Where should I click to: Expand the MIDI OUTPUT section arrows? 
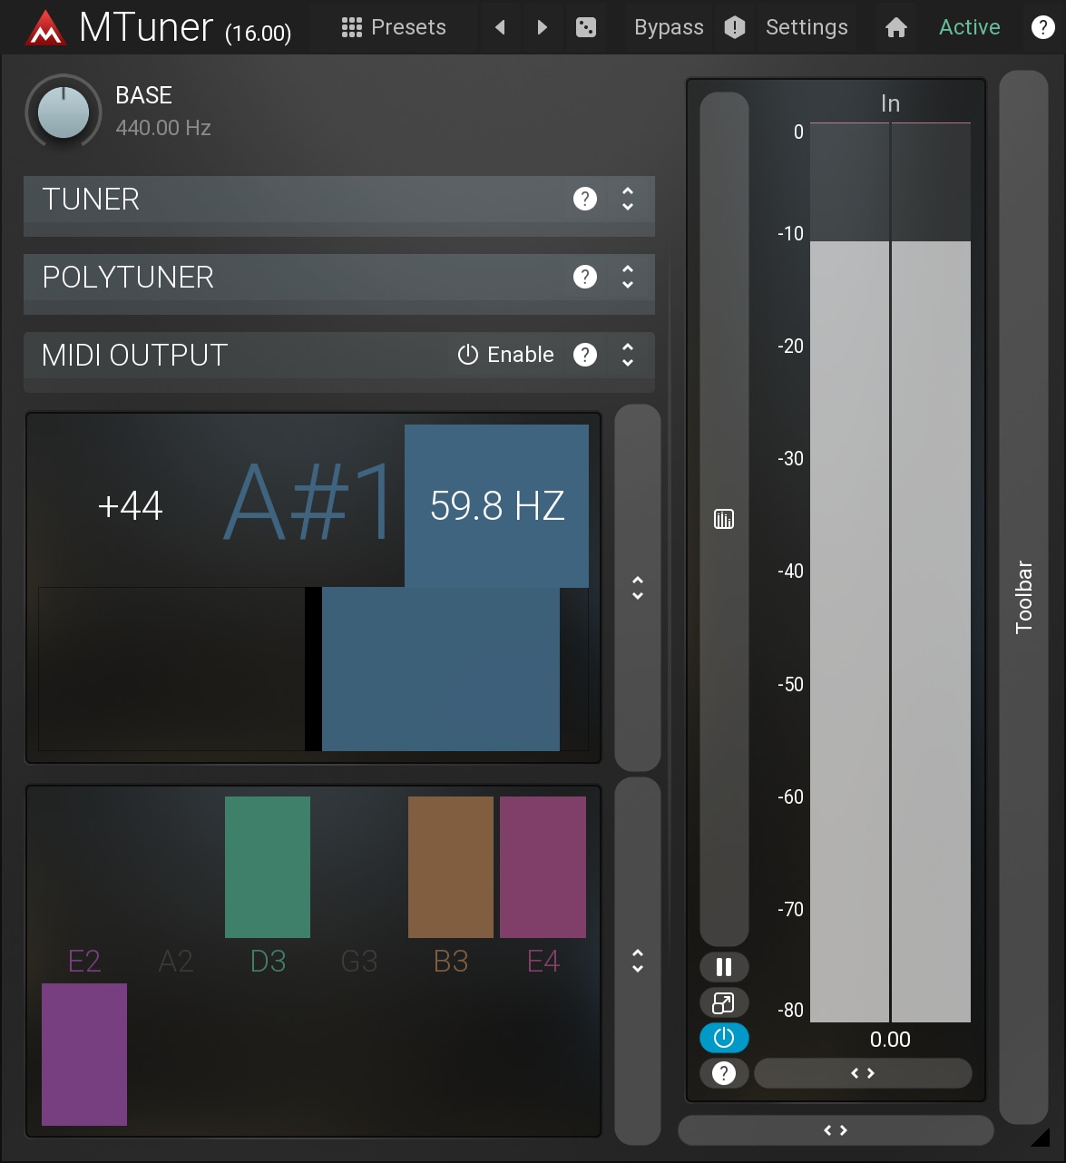coord(628,355)
